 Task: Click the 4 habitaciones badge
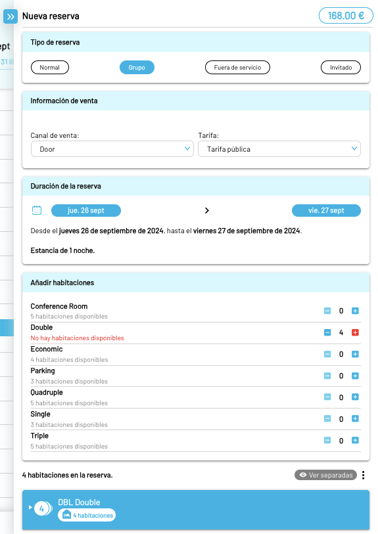coord(87,515)
